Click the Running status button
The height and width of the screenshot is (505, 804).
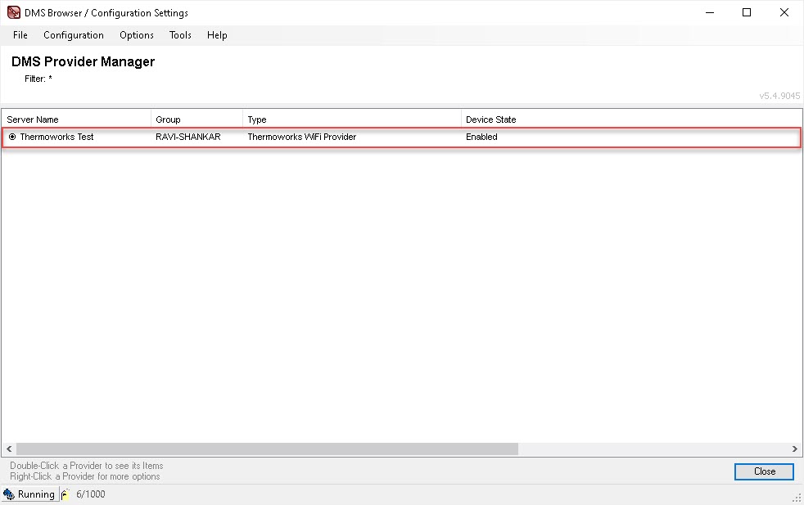click(x=36, y=494)
